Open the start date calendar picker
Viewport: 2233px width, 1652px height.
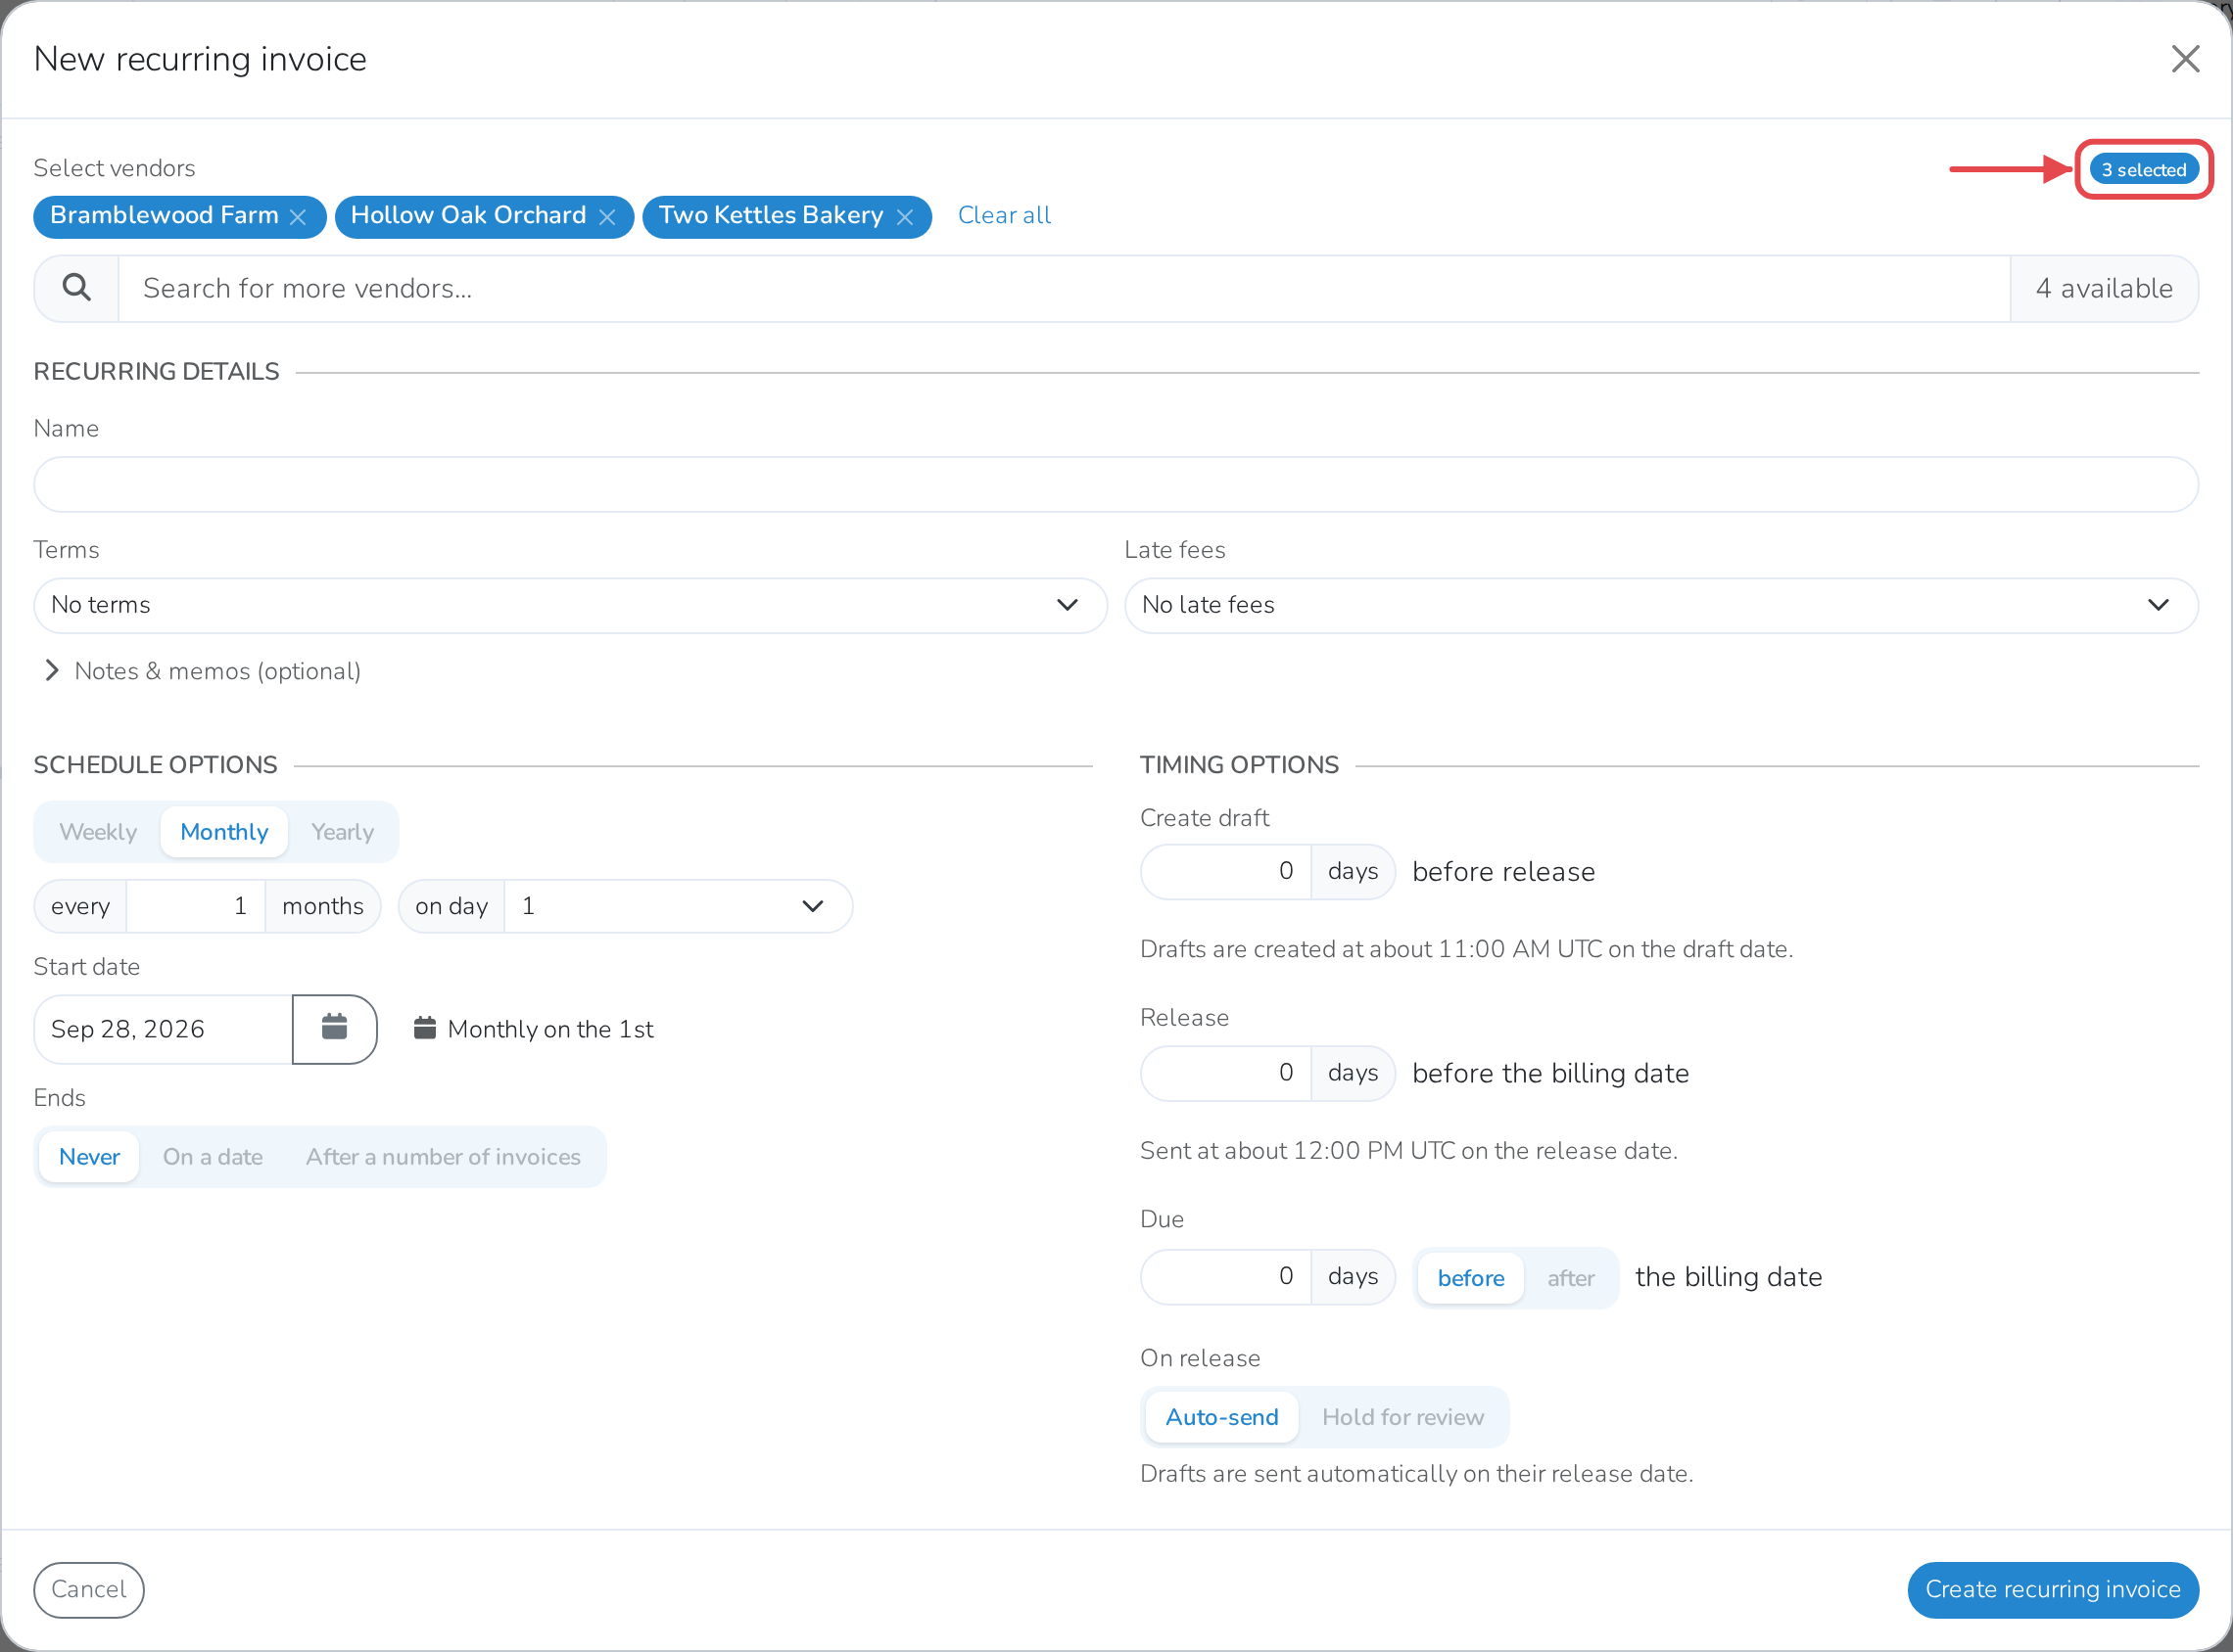click(334, 1029)
